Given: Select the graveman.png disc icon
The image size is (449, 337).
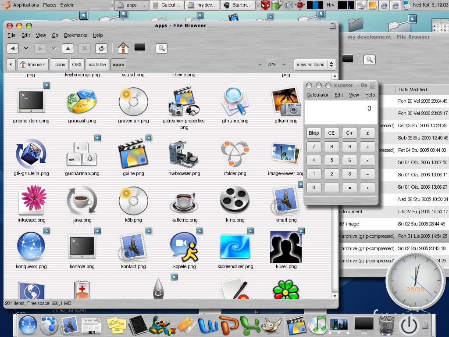Looking at the screenshot, I should tap(133, 101).
